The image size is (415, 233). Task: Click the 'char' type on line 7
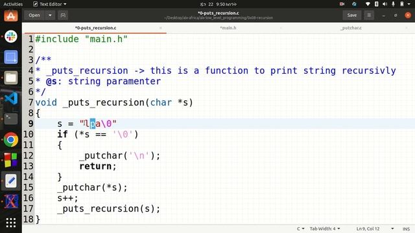pyautogui.click(x=161, y=102)
